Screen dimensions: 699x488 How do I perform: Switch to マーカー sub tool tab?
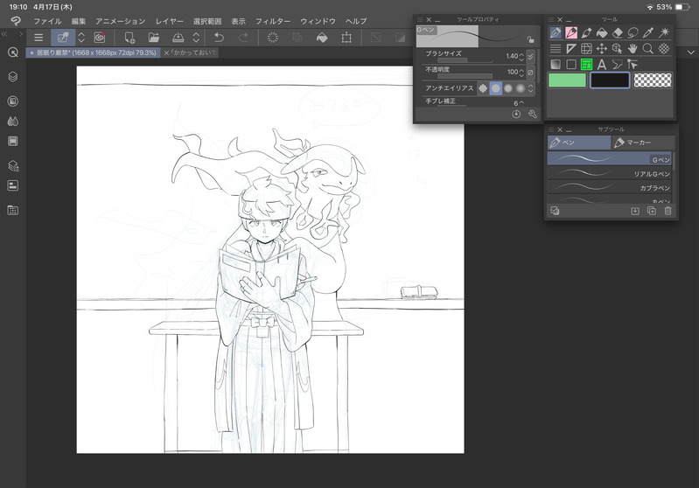(642, 143)
